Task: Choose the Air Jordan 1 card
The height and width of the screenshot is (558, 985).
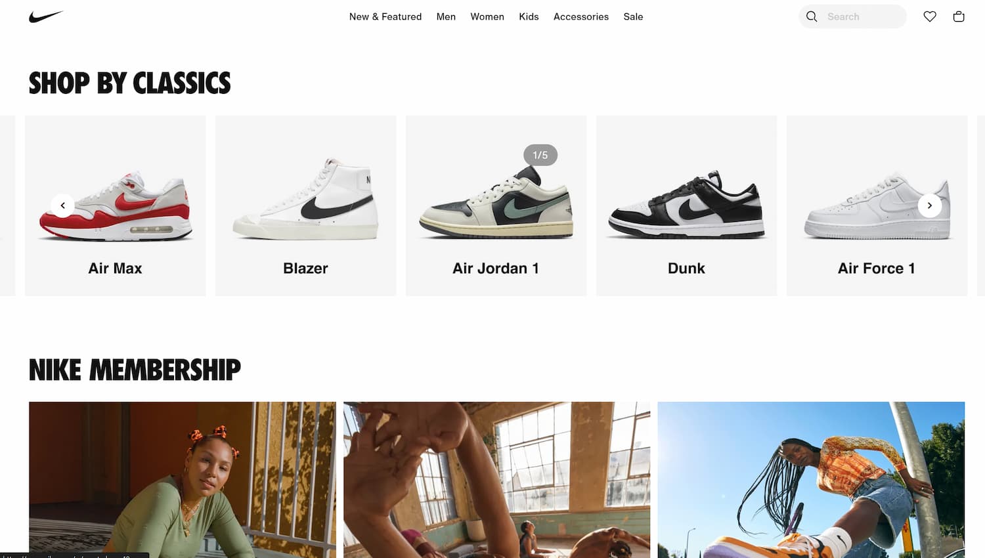Action: pos(496,205)
